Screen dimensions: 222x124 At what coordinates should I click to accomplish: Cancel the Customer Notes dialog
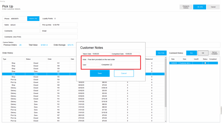click(x=124, y=73)
